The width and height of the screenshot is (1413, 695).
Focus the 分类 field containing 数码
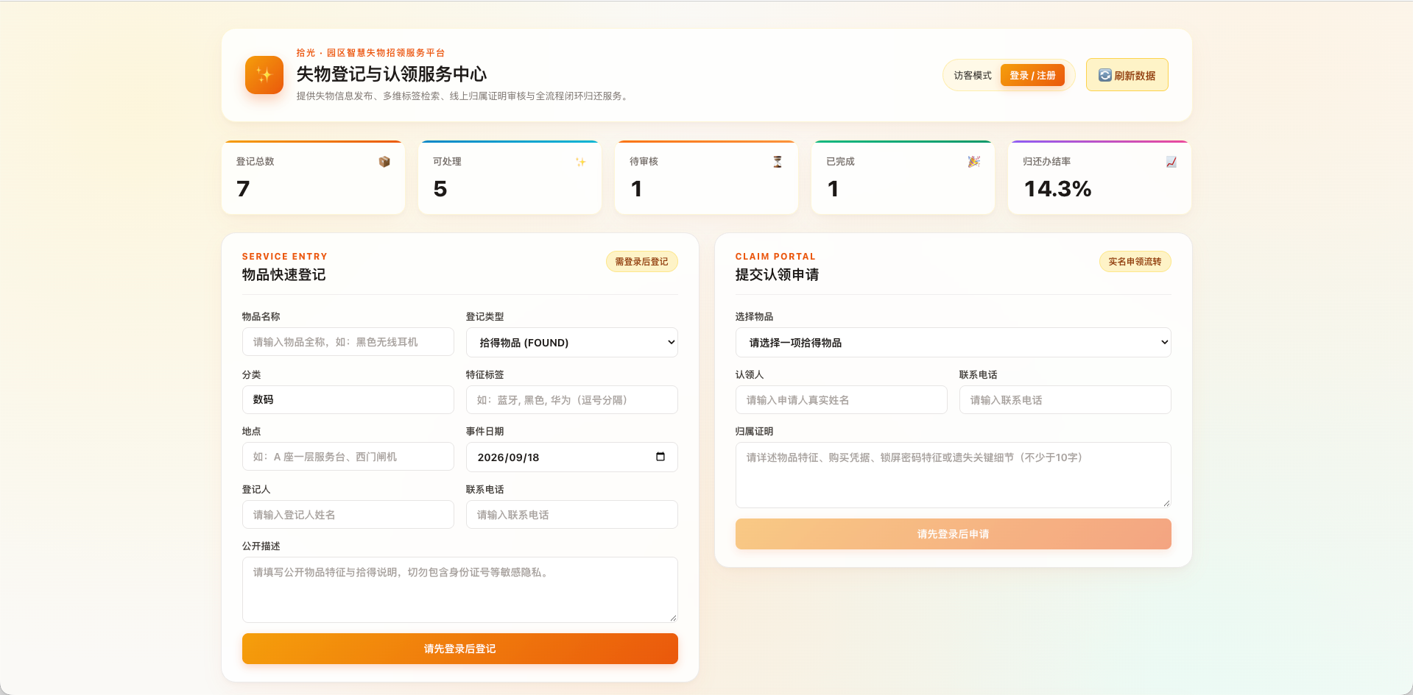coord(348,400)
